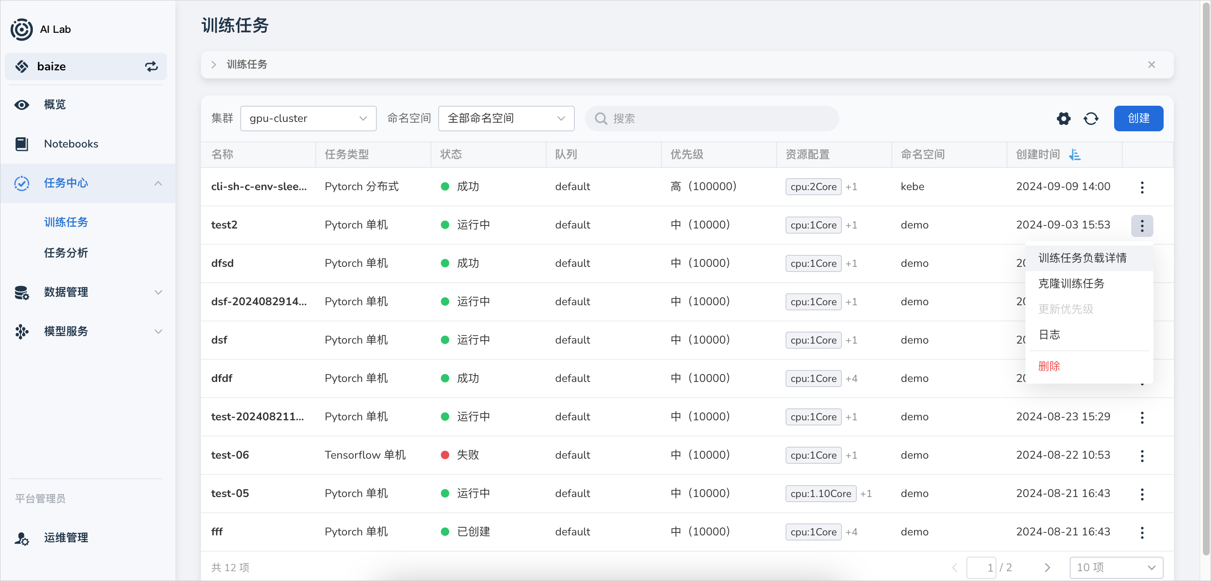Screen dimensions: 1211x581
Task: Open 运维管理 admin icon
Action: (x=22, y=538)
